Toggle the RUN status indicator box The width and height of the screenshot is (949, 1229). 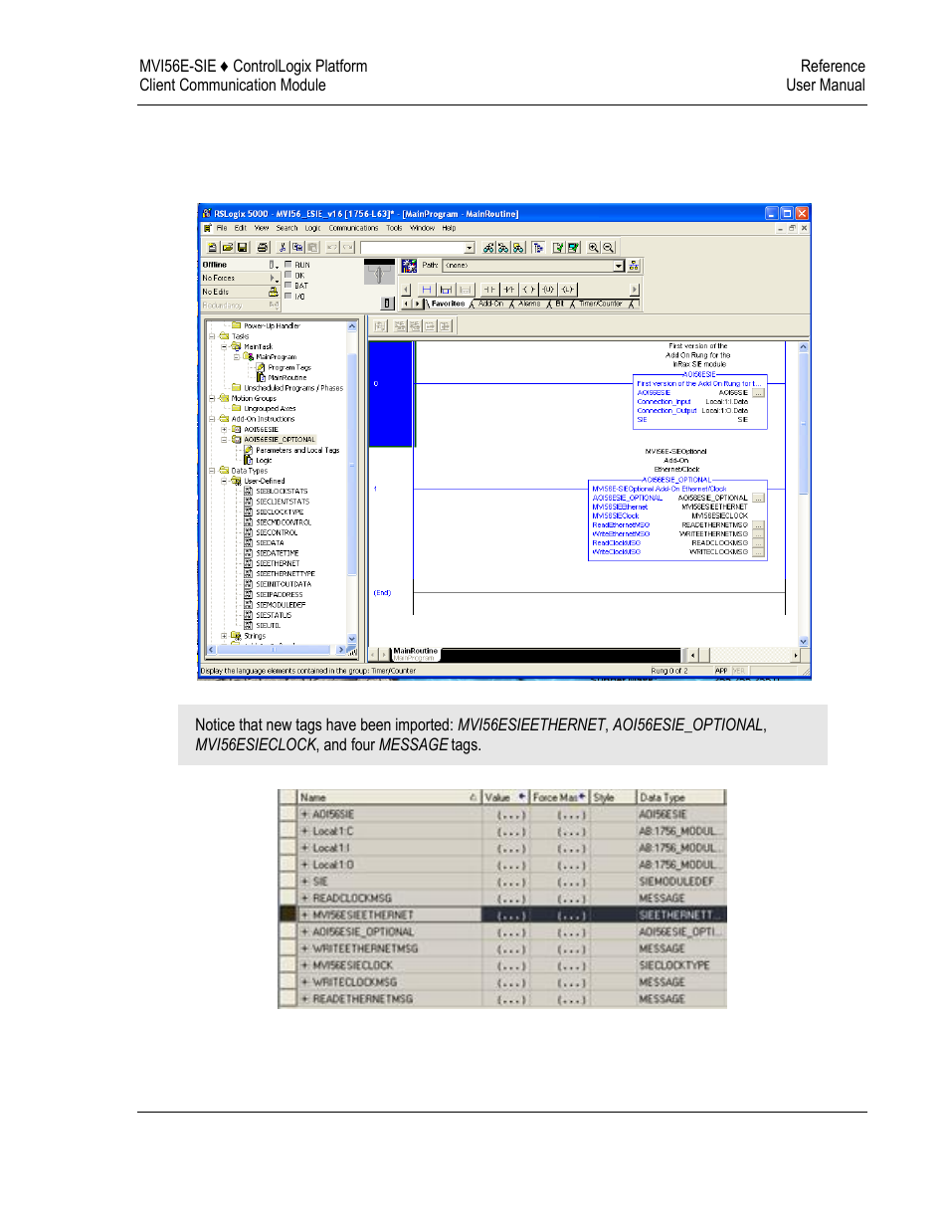tap(288, 265)
